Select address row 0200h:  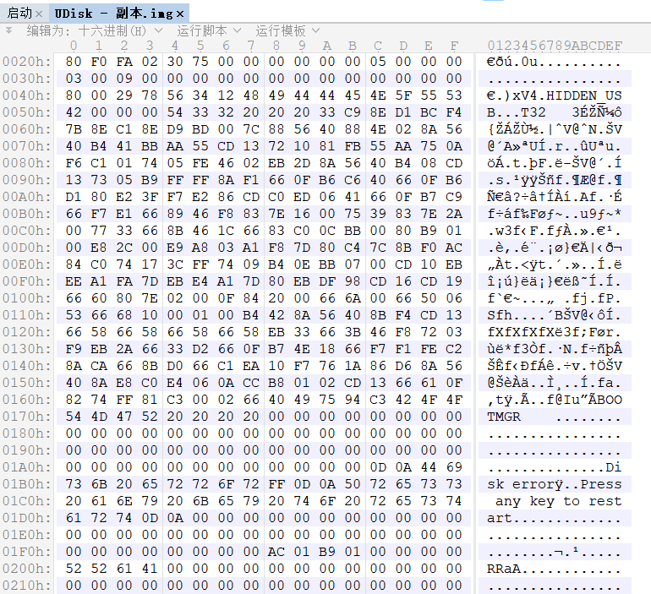tap(26, 569)
